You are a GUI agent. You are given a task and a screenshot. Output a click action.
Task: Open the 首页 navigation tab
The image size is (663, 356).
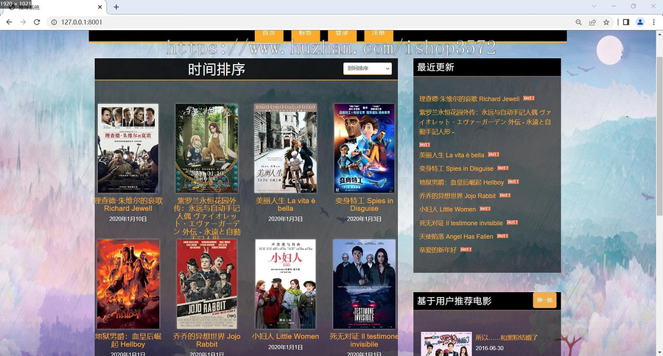point(269,35)
